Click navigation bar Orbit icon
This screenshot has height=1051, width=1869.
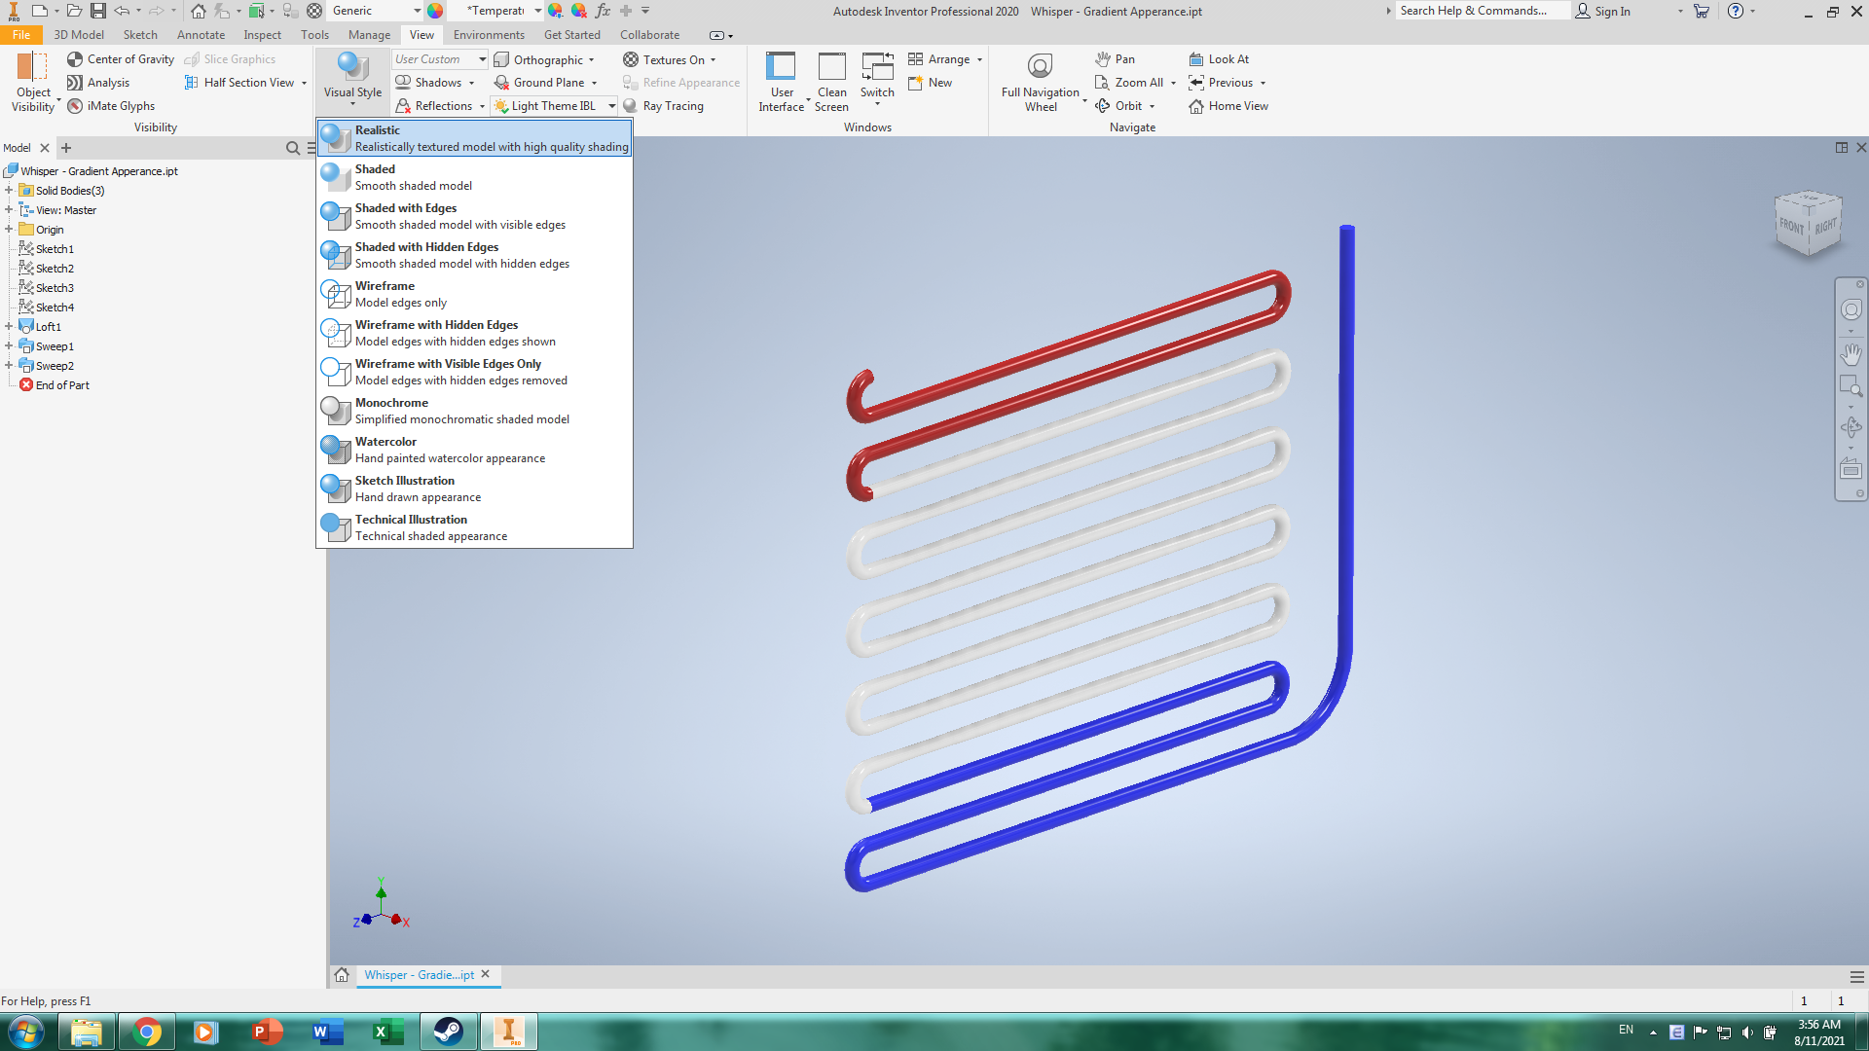click(x=1851, y=427)
